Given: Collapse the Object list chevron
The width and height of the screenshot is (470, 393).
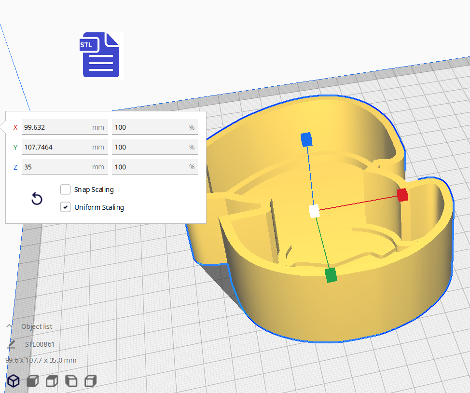Looking at the screenshot, I should (9, 326).
